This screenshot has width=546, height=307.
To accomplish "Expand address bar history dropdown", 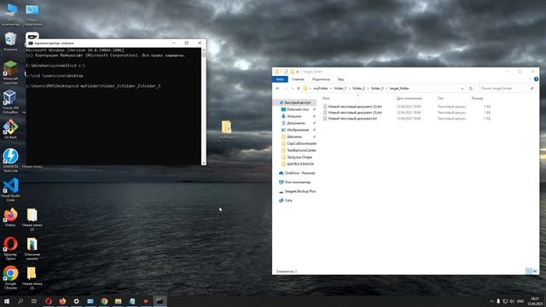I will point(462,89).
